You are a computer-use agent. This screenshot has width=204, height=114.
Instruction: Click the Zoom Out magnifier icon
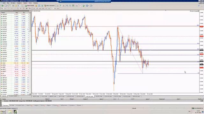pos(70,6)
